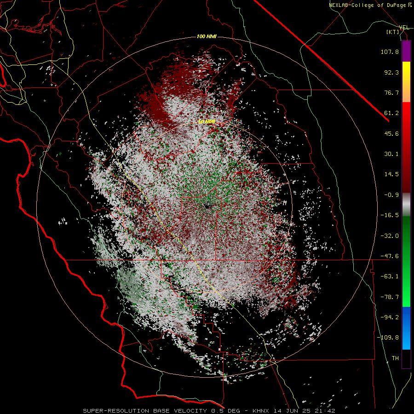The height and width of the screenshot is (414, 414).
Task: Click the -32.0 value on velocity scale
Action: 390,236
